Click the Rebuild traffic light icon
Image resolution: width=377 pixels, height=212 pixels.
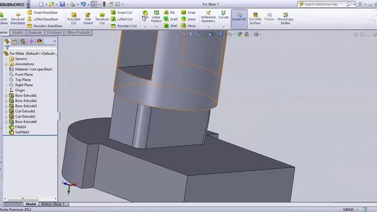point(104,4)
